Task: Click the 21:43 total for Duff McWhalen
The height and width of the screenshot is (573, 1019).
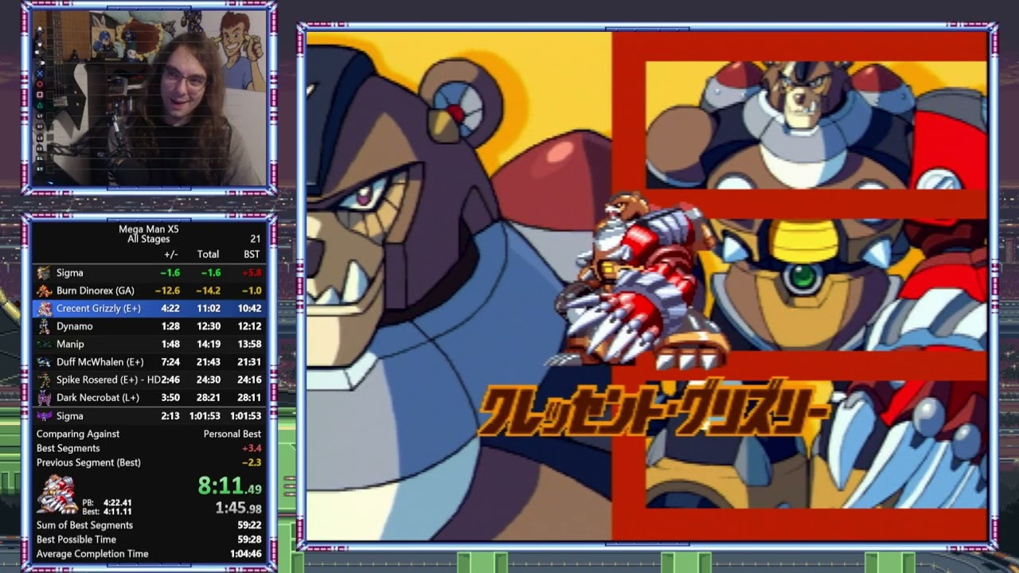Action: tap(209, 362)
